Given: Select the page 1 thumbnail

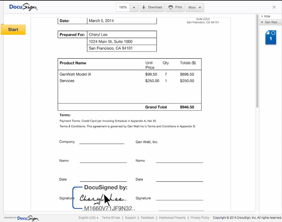Looking at the screenshot, I should point(271,37).
